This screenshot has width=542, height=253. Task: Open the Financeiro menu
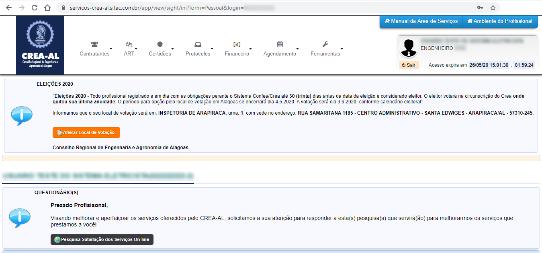point(237,54)
